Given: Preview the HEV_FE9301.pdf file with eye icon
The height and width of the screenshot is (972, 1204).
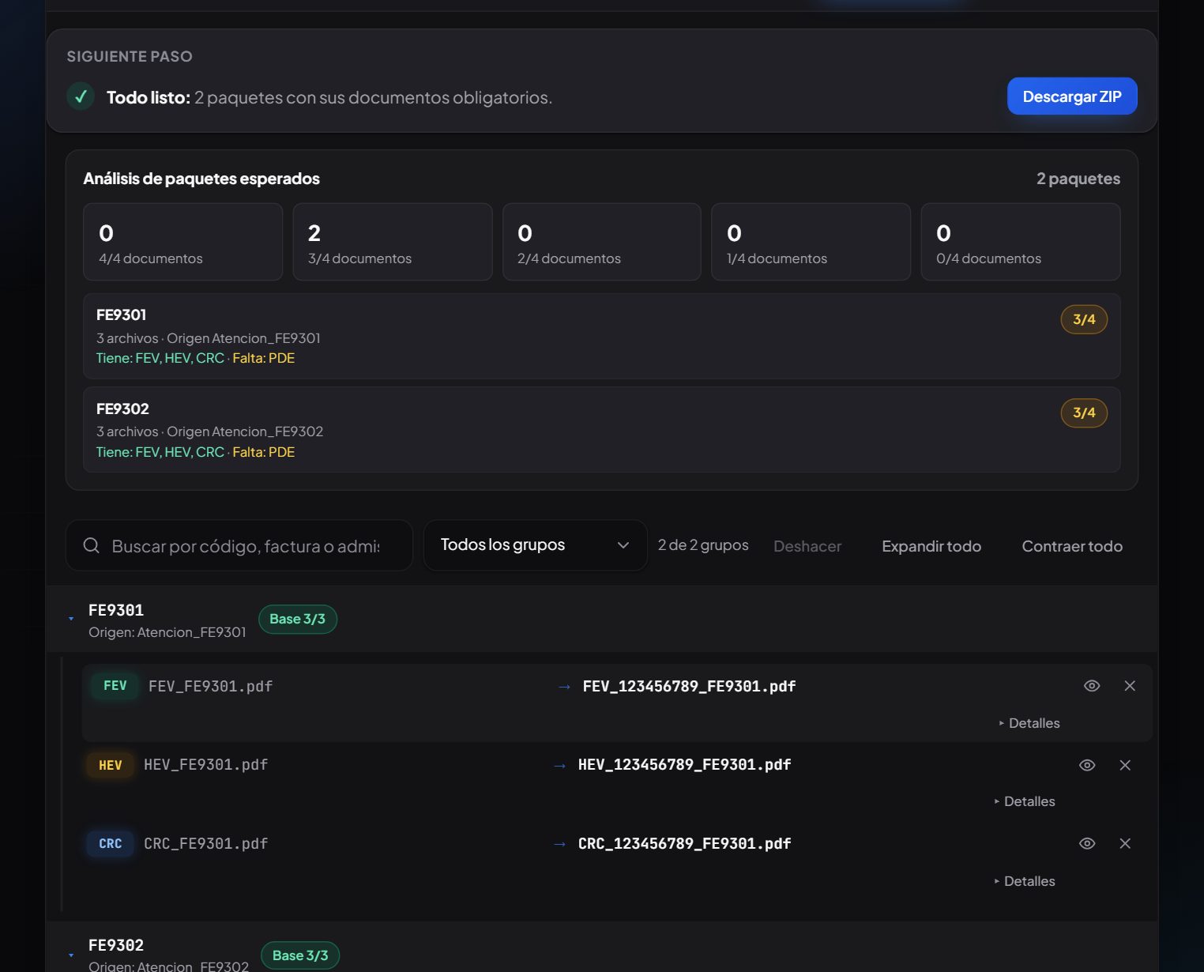Looking at the screenshot, I should 1087,765.
